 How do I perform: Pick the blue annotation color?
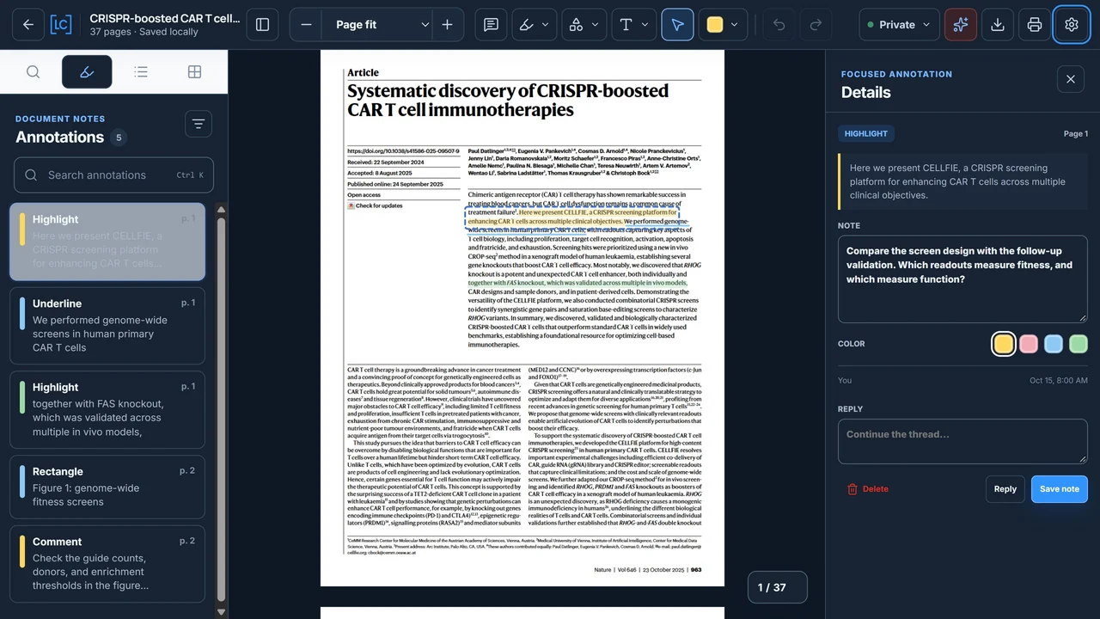pyautogui.click(x=1054, y=344)
